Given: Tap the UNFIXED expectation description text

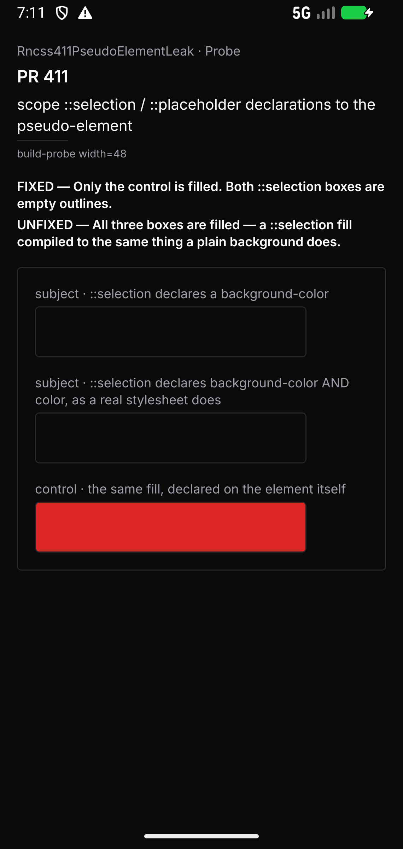Looking at the screenshot, I should pos(185,233).
